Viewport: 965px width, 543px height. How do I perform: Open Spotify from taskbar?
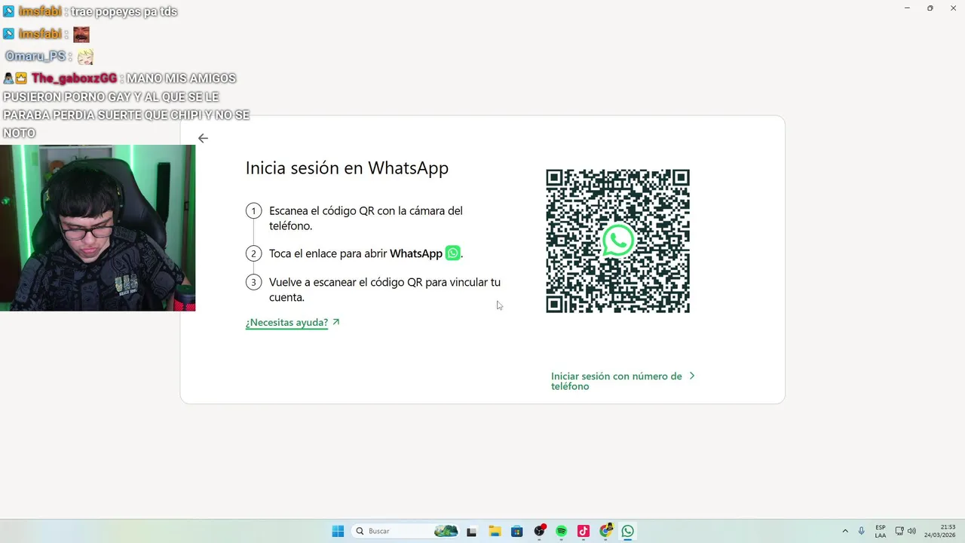point(561,531)
